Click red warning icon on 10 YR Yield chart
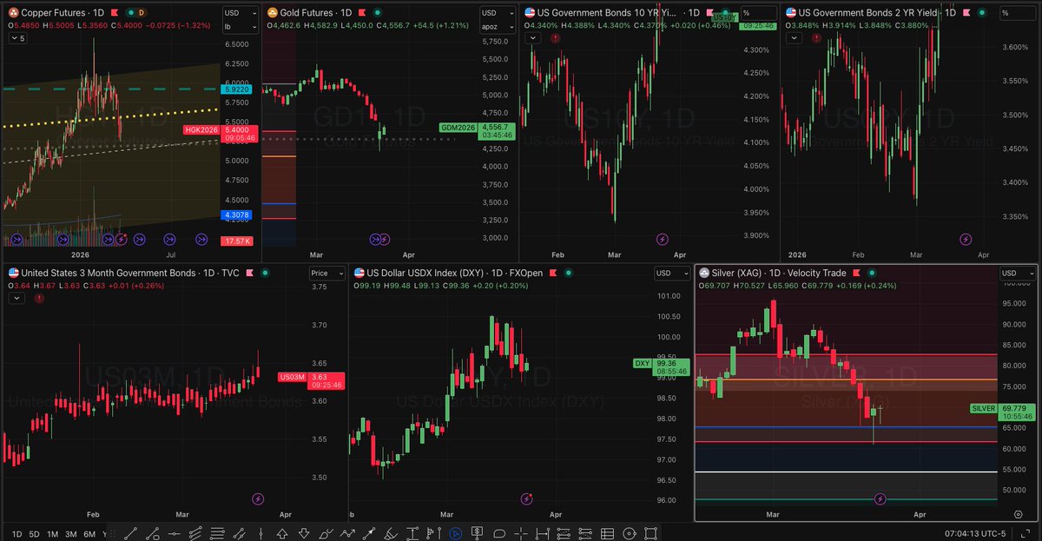The image size is (1042, 541). point(555,38)
